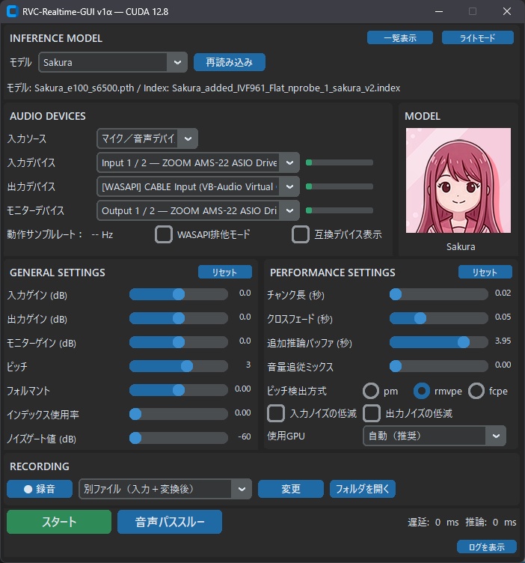This screenshot has width=525, height=563.
Task: Click ログを表示 button
Action: 487,547
